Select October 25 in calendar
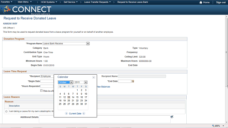Viewport: 228px width, 128px height. pyautogui.click(x=60, y=104)
